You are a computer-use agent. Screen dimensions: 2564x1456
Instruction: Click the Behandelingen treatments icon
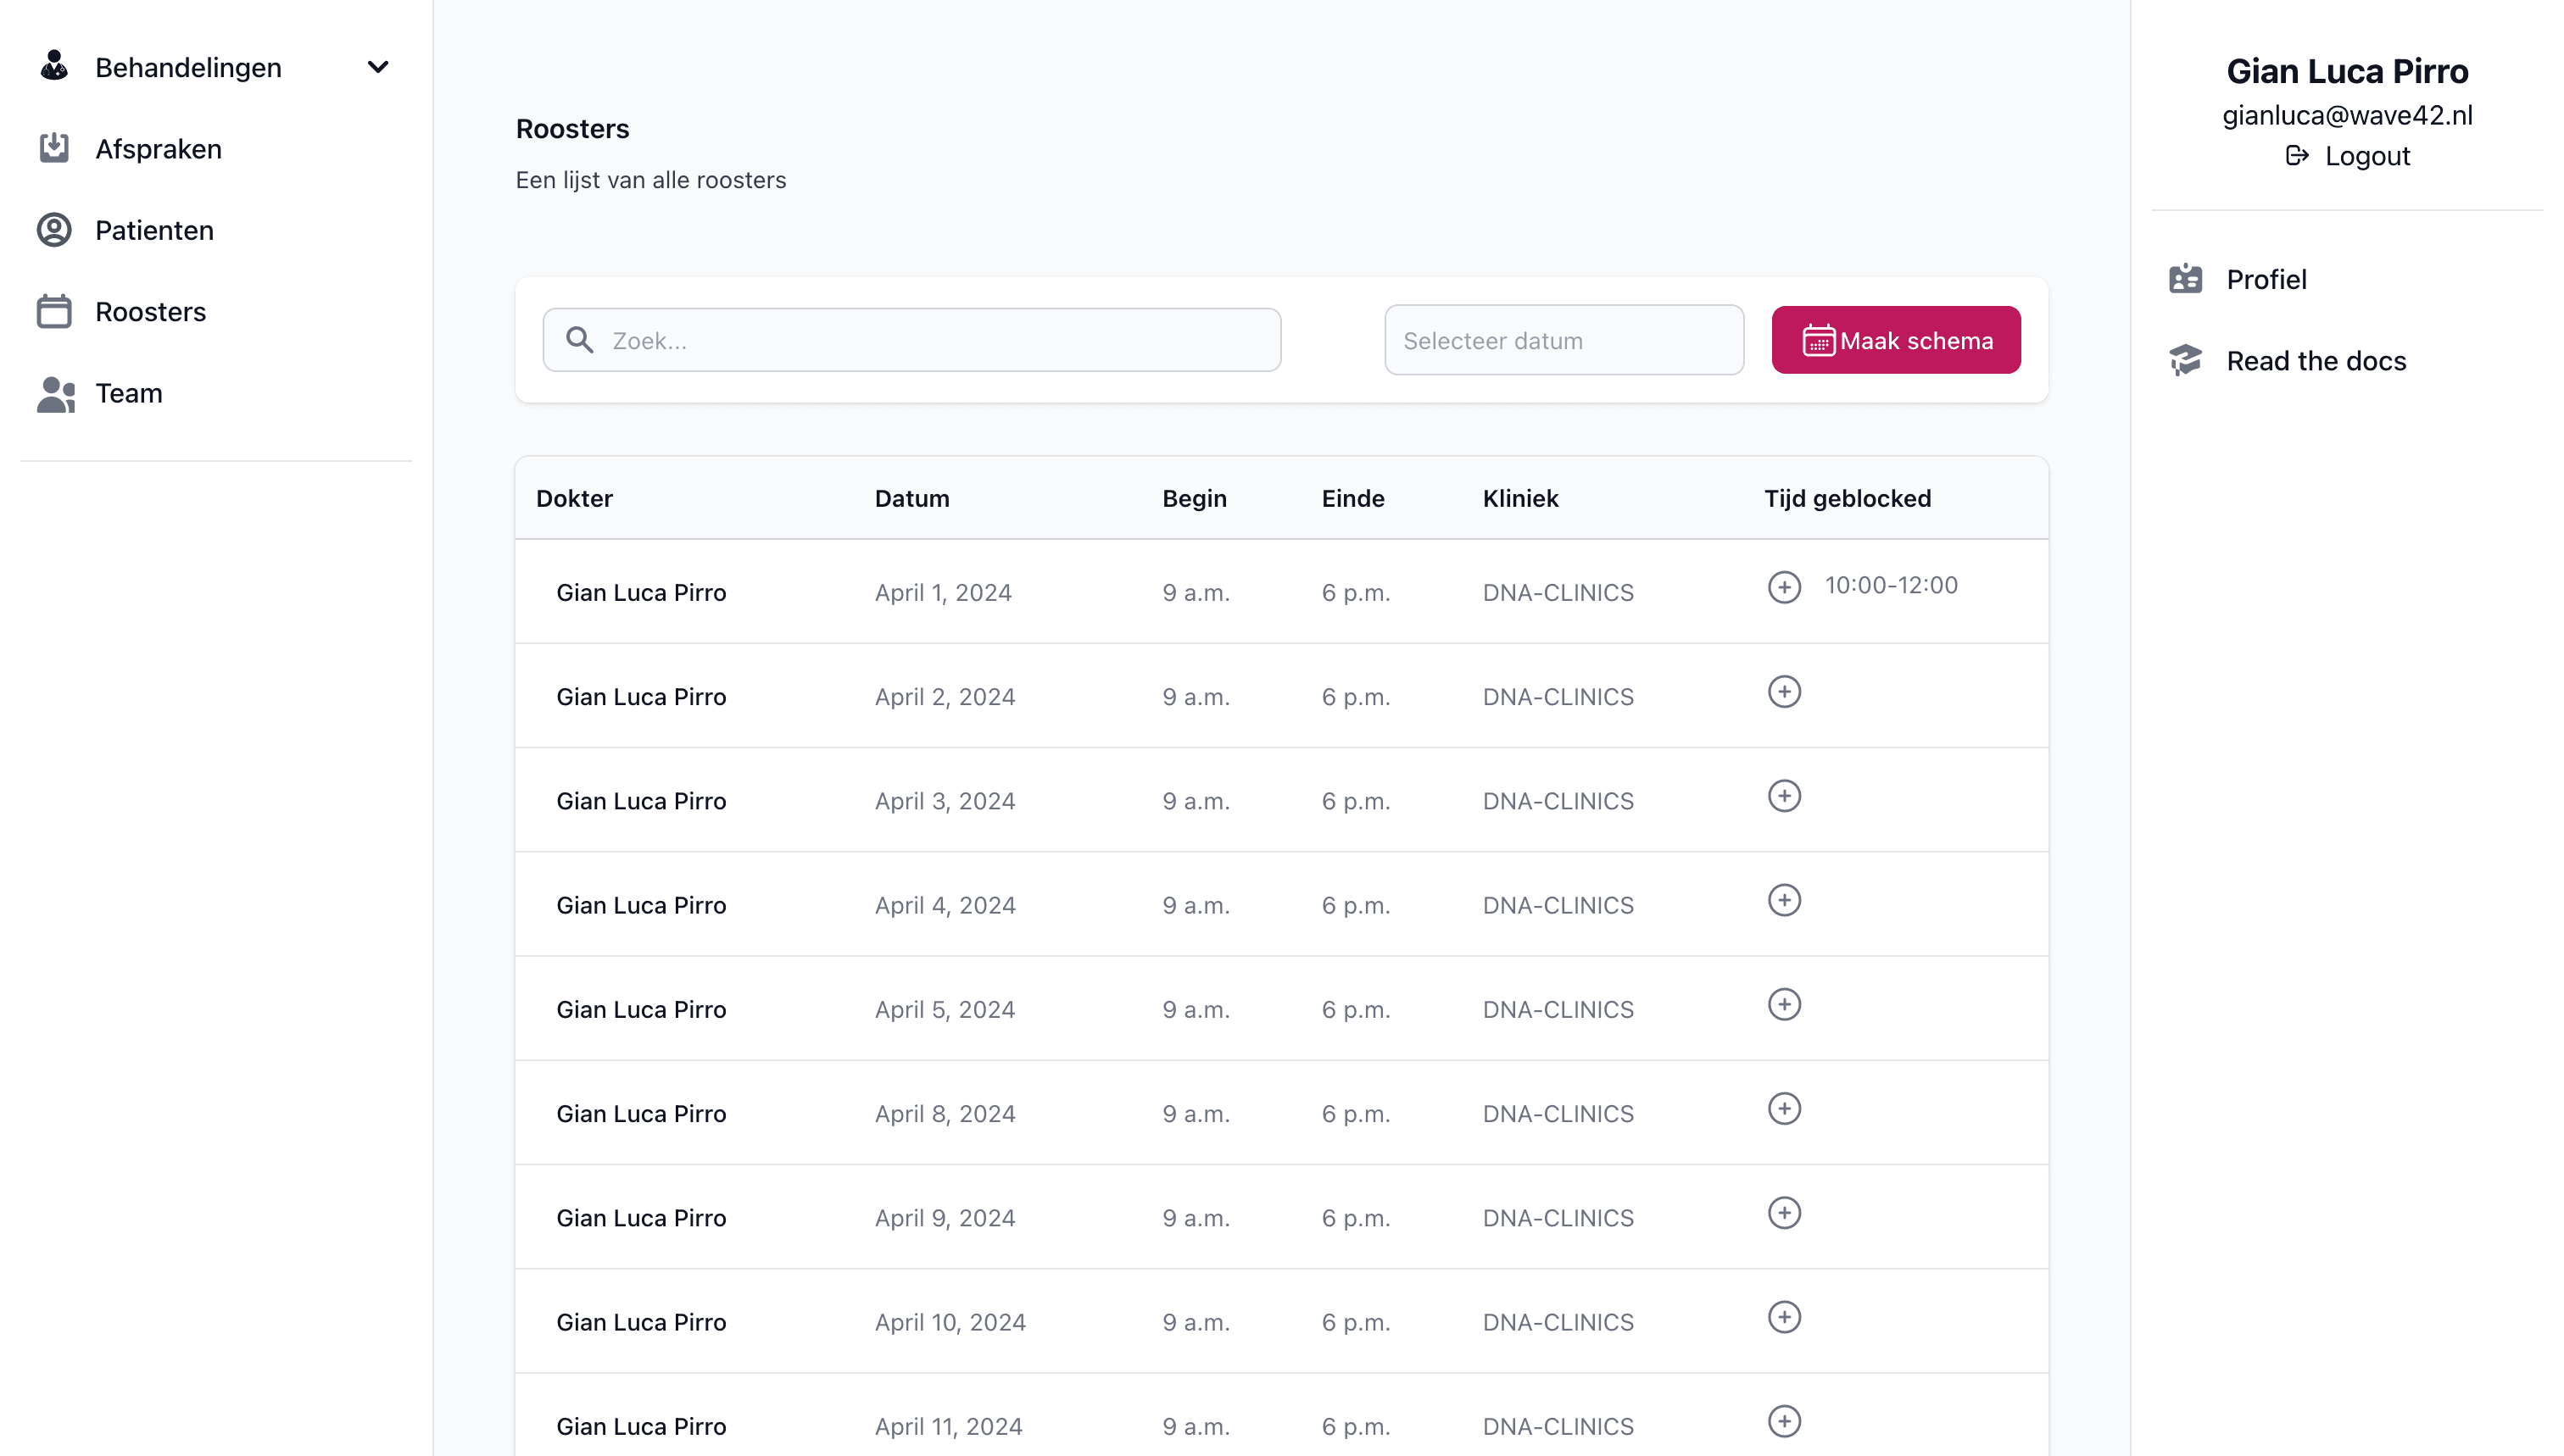(54, 67)
